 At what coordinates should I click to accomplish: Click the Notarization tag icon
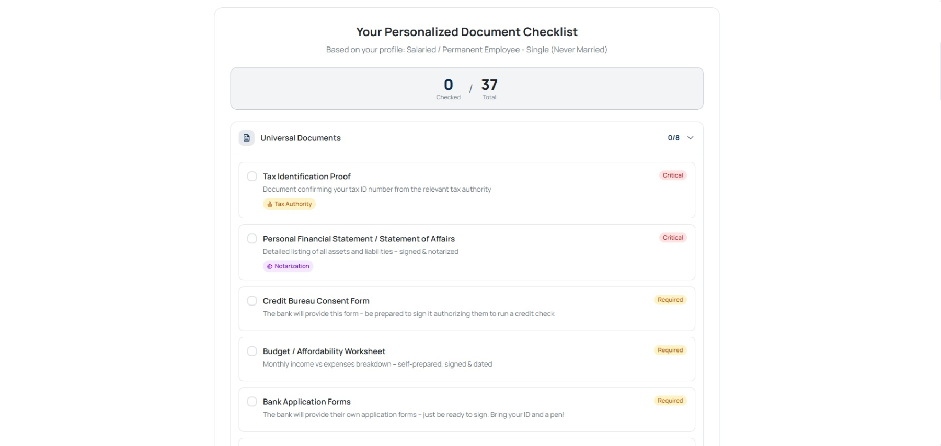coord(270,266)
